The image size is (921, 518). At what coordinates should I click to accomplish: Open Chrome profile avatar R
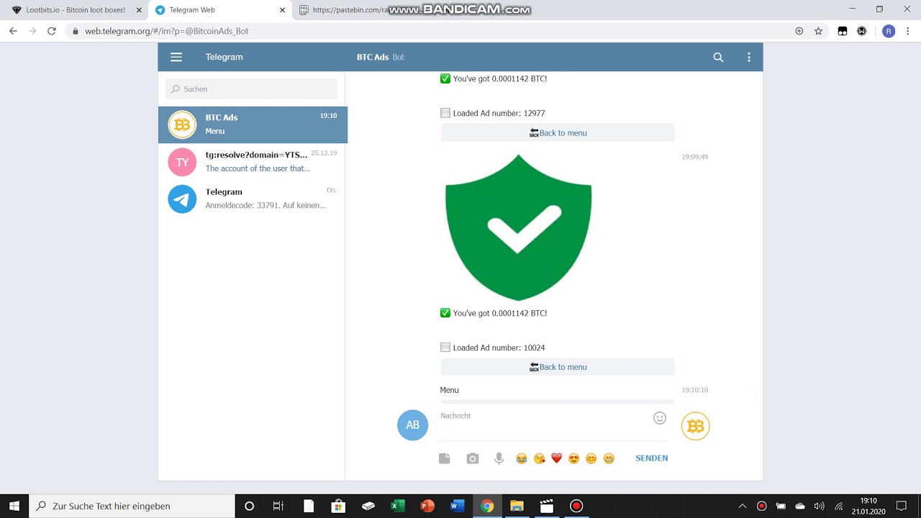click(889, 31)
